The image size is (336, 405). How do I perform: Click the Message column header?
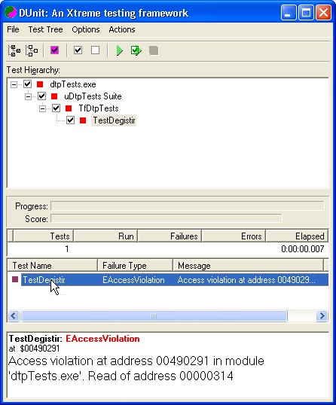click(248, 266)
